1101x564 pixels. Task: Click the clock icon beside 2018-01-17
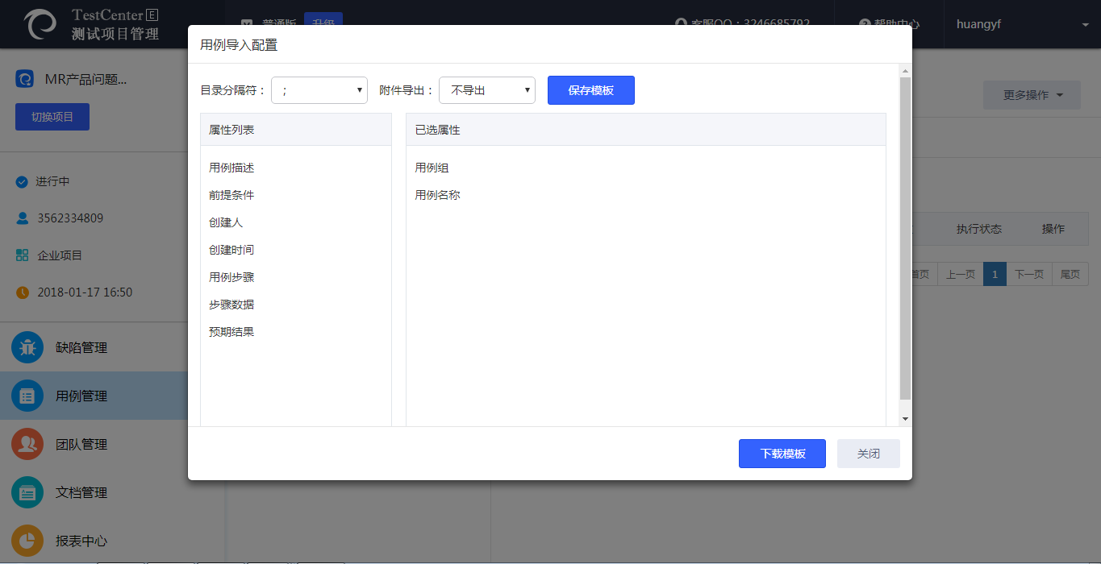pyautogui.click(x=23, y=292)
